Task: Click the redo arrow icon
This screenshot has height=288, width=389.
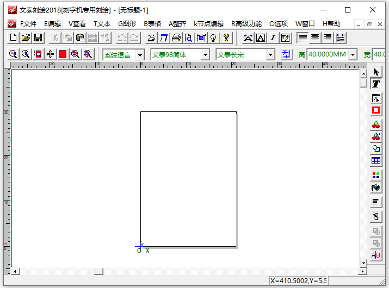Action: (x=134, y=38)
